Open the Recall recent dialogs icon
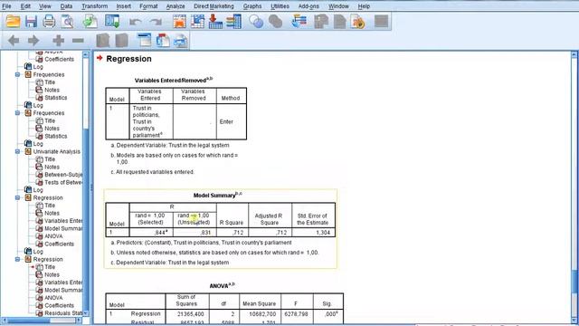 click(x=112, y=22)
